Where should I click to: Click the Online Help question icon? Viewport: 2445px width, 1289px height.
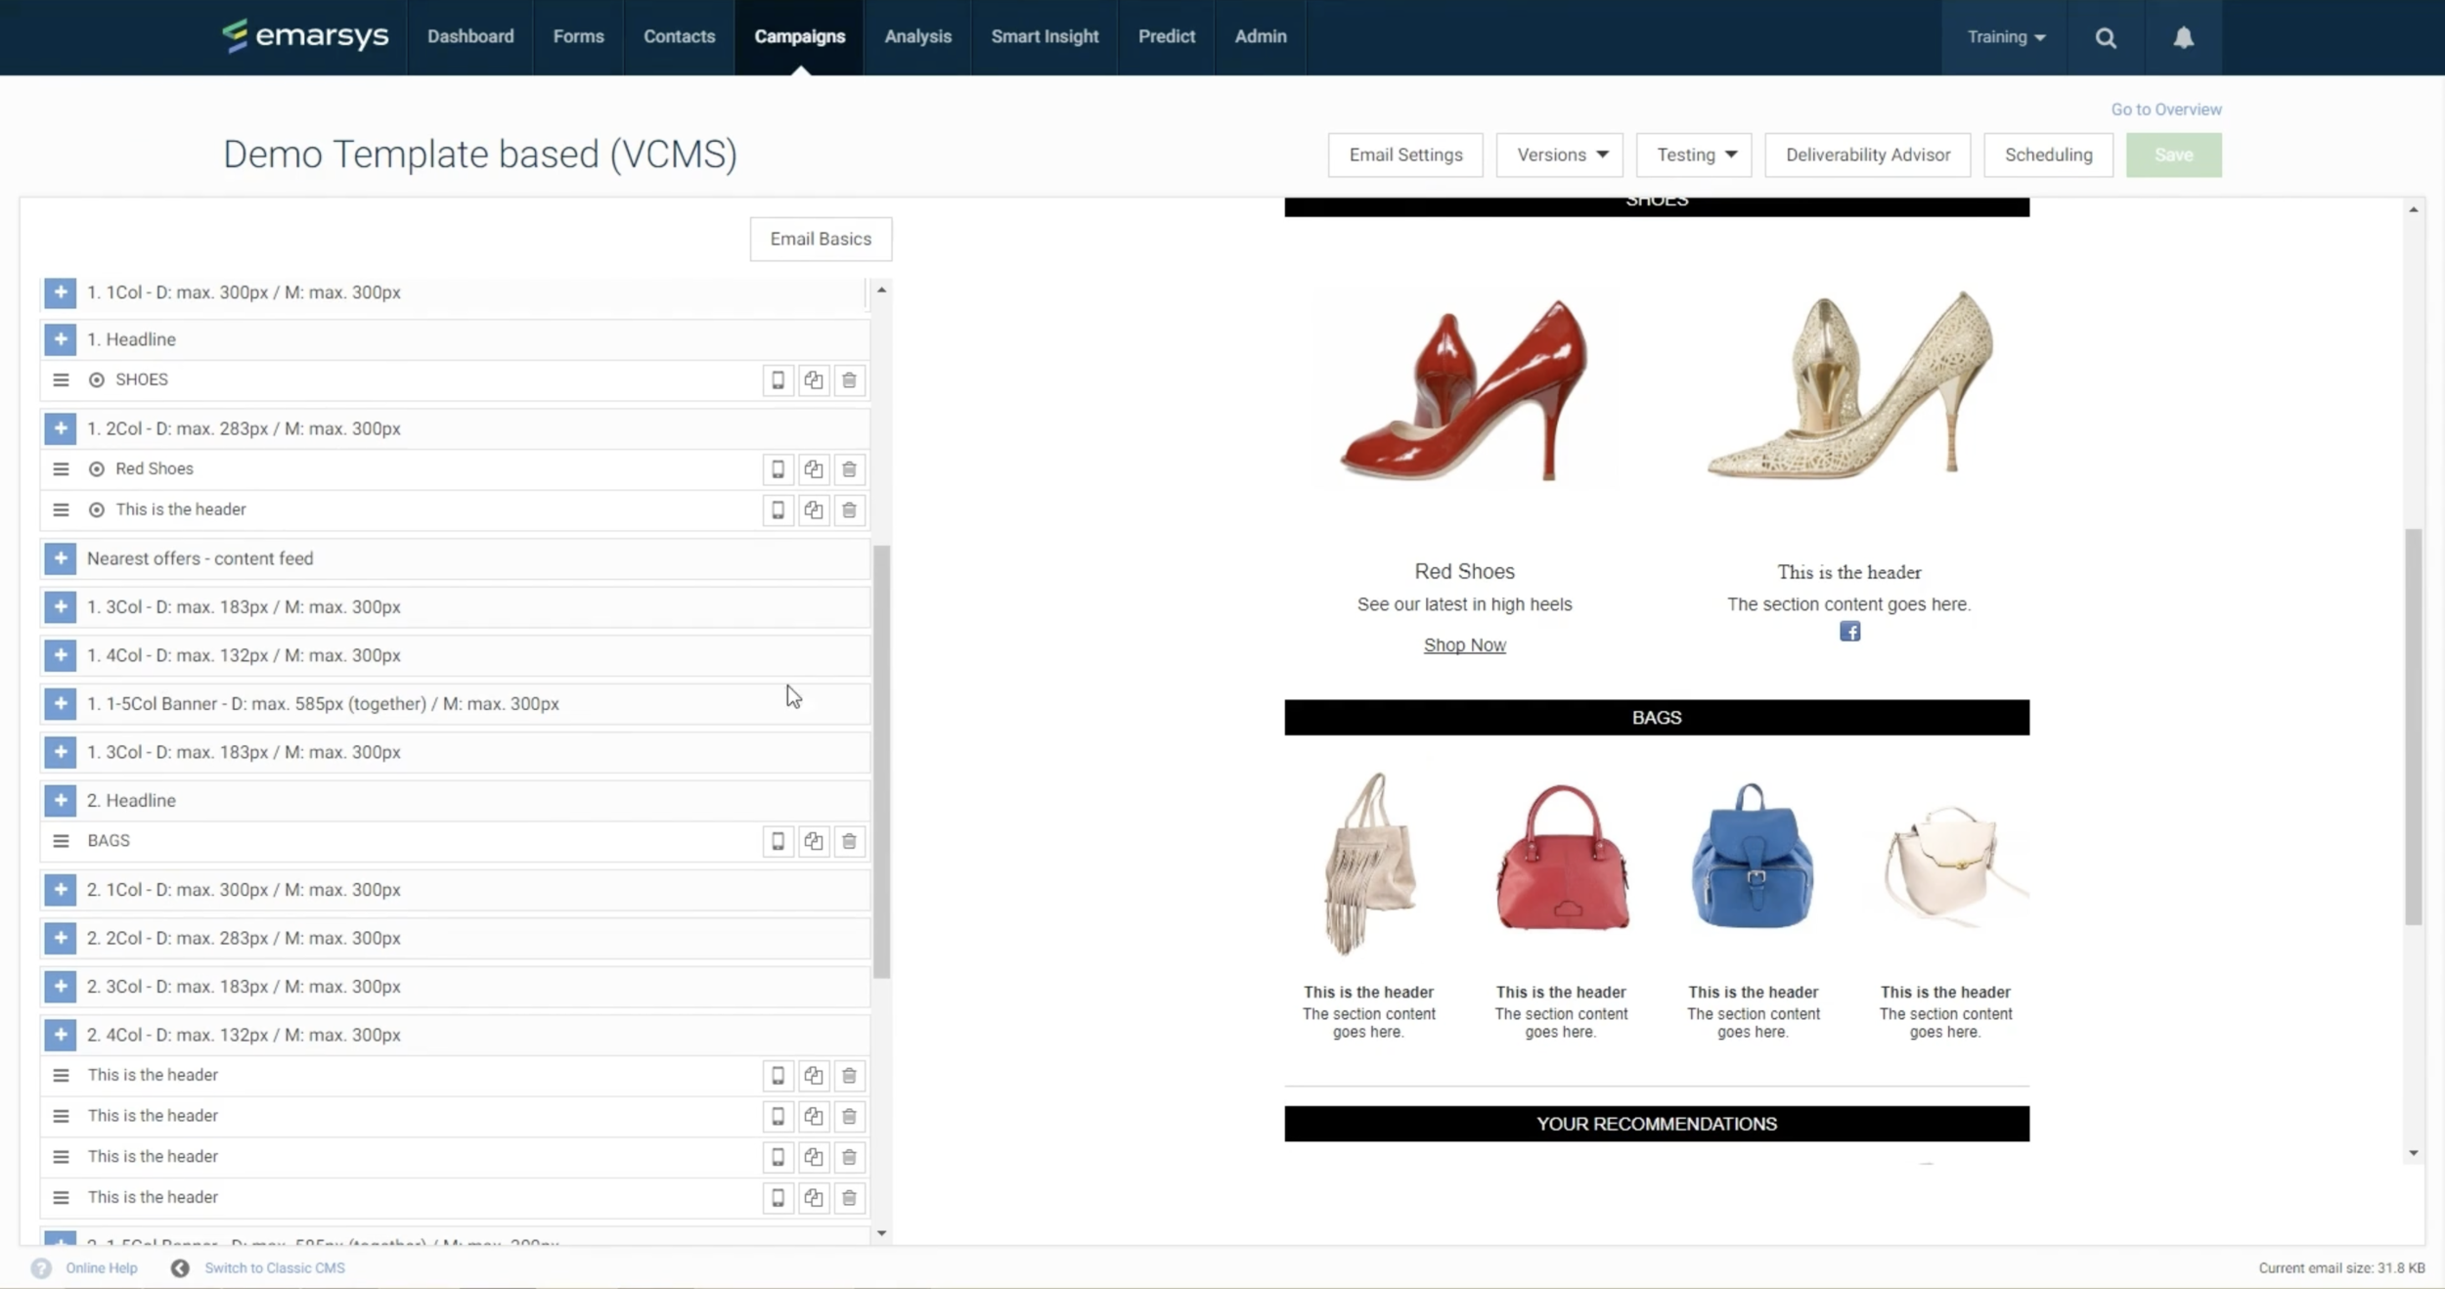[x=41, y=1268]
